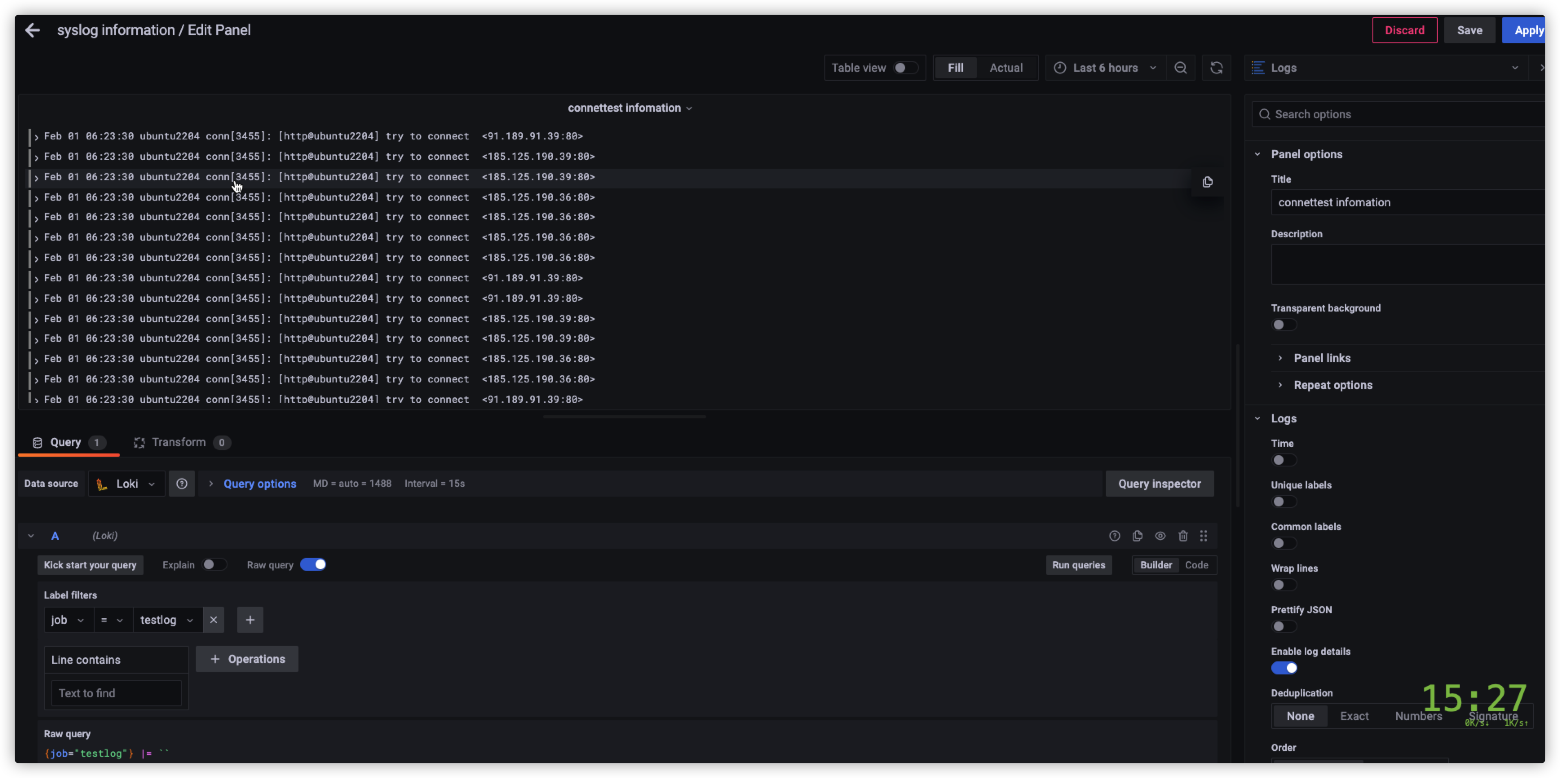Switch to the Transform tab
Image resolution: width=1560 pixels, height=778 pixels.
click(180, 442)
